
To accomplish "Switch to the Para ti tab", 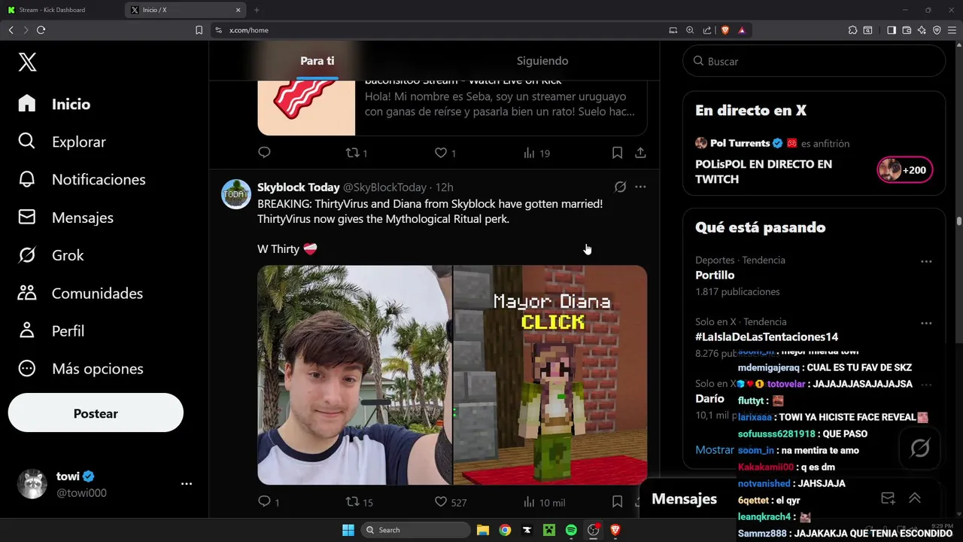I will point(317,61).
